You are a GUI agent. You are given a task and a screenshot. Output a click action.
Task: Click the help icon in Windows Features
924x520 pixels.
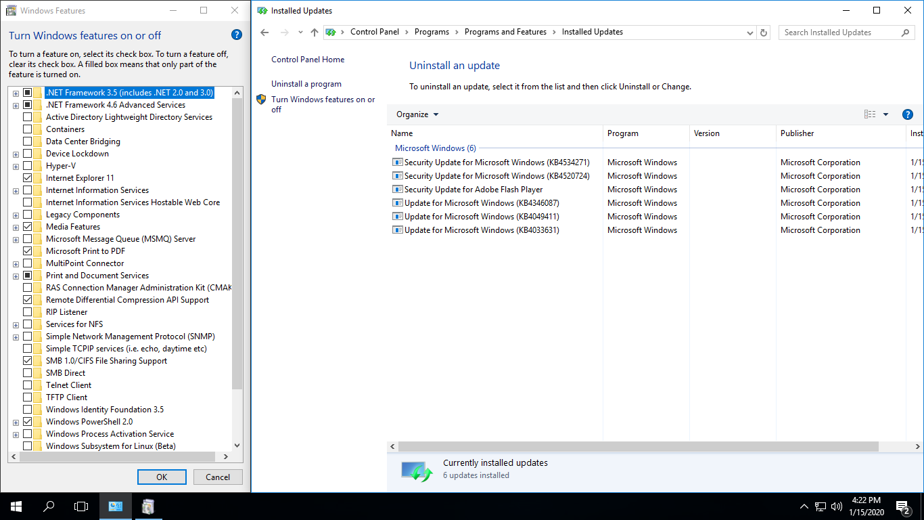pos(236,35)
